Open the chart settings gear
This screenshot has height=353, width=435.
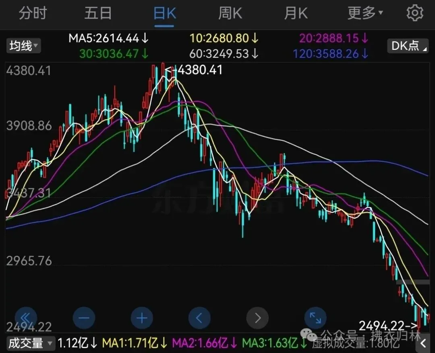pos(415,13)
